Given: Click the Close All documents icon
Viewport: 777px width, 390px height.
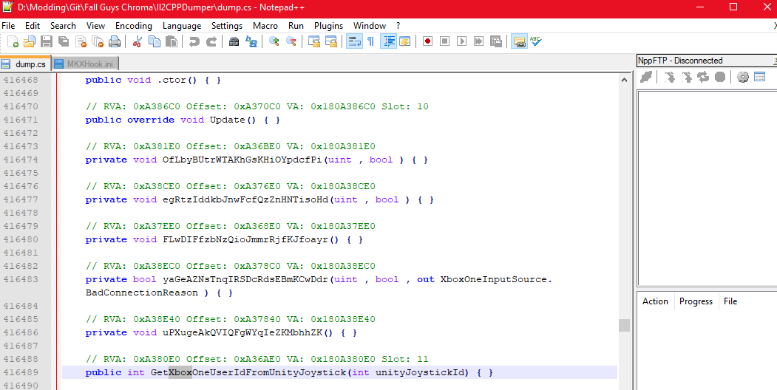Looking at the screenshot, I should click(x=98, y=42).
